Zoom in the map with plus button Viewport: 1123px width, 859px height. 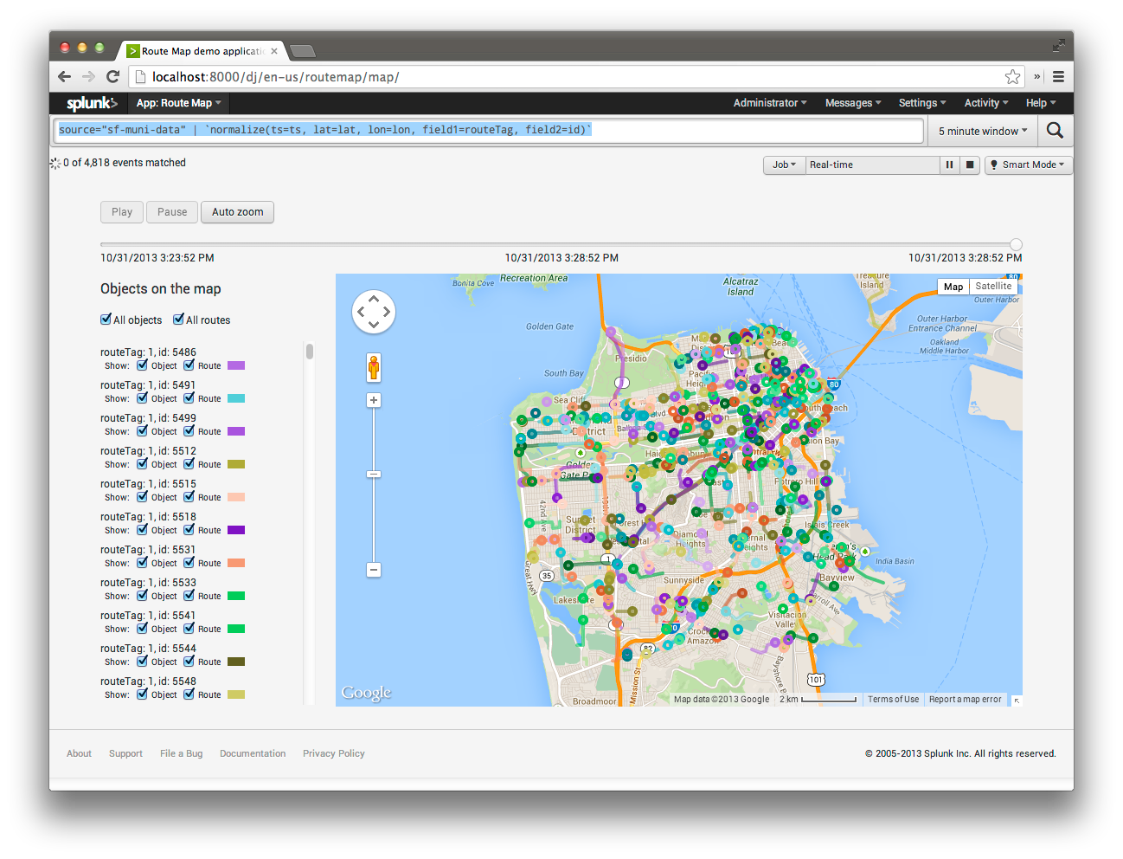(374, 400)
